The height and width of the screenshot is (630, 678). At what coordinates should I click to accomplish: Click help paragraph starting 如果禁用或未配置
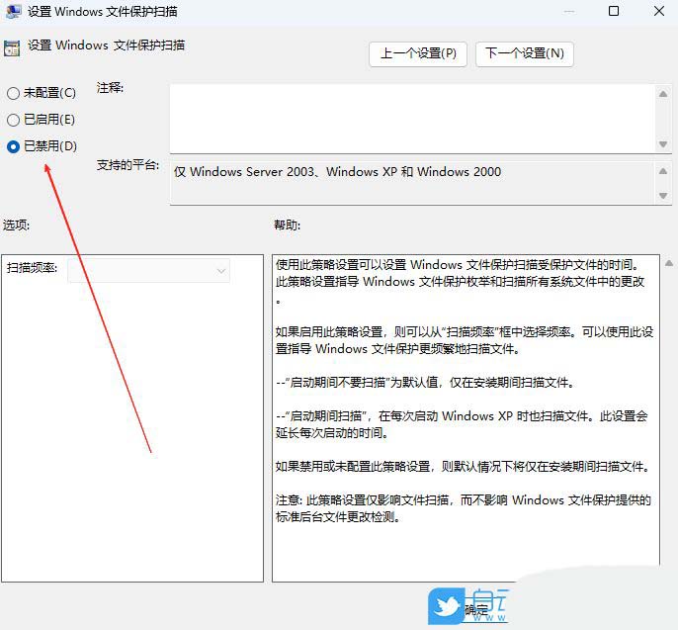(x=464, y=467)
